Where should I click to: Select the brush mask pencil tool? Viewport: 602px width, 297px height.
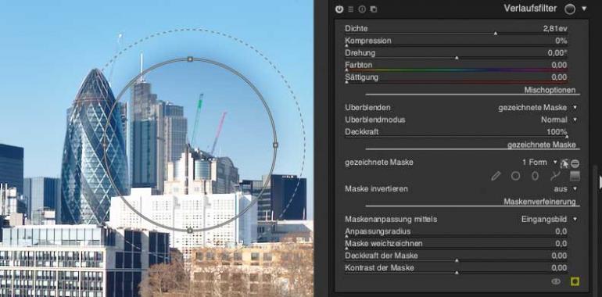click(x=496, y=176)
